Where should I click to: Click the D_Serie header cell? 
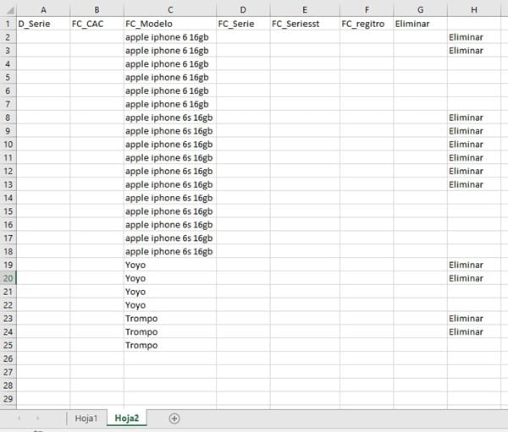click(43, 24)
